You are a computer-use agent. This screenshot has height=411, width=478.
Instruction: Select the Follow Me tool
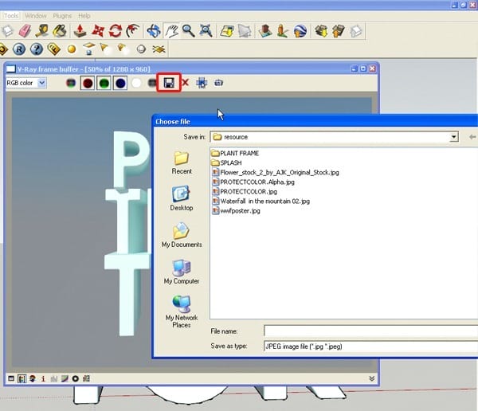click(133, 31)
